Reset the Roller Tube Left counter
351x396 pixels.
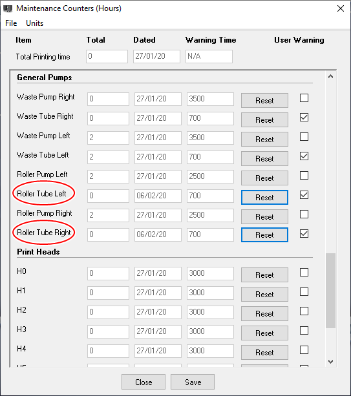click(264, 197)
